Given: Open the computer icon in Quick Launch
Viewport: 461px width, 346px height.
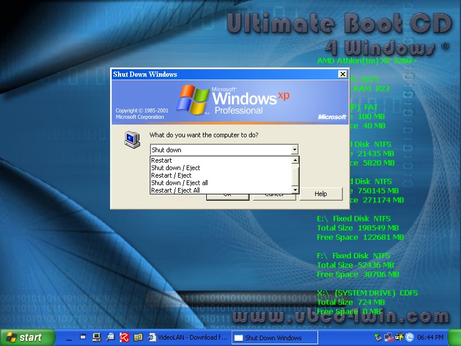Looking at the screenshot, I should click(96, 337).
